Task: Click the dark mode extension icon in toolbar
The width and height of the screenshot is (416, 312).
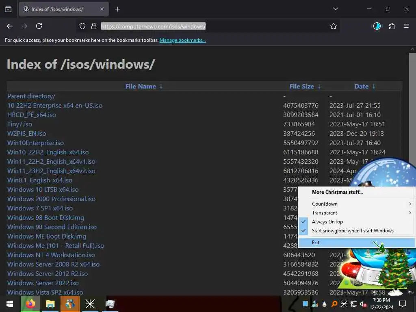Action: [x=377, y=26]
